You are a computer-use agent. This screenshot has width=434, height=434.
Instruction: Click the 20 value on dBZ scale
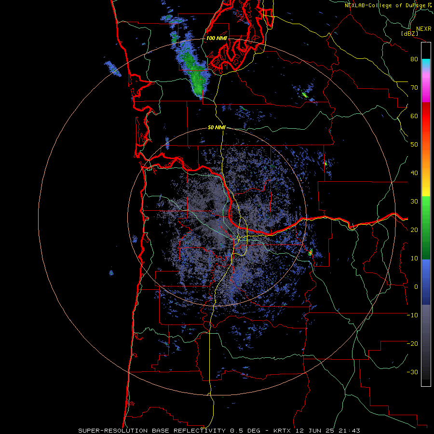tap(414, 230)
